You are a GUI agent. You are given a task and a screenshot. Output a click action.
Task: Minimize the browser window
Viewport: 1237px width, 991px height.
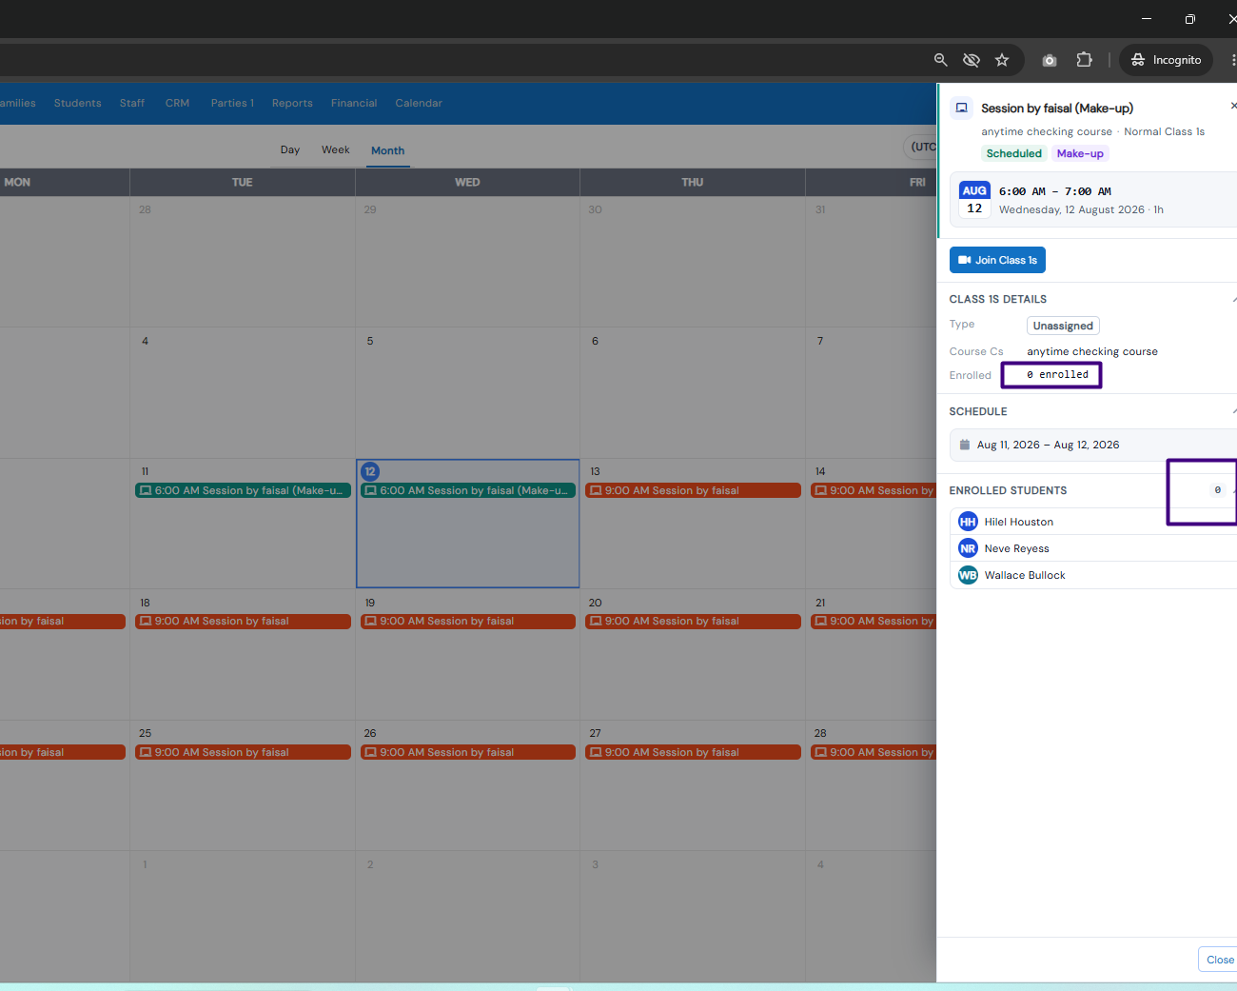[1147, 19]
